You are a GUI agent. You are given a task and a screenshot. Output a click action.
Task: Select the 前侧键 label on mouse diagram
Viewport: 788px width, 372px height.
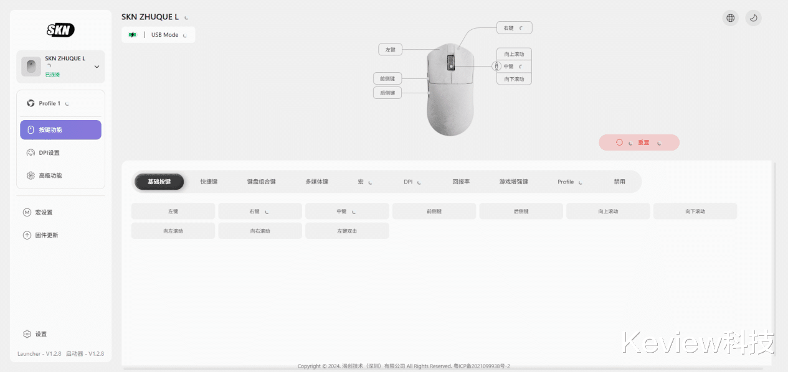[x=387, y=78]
